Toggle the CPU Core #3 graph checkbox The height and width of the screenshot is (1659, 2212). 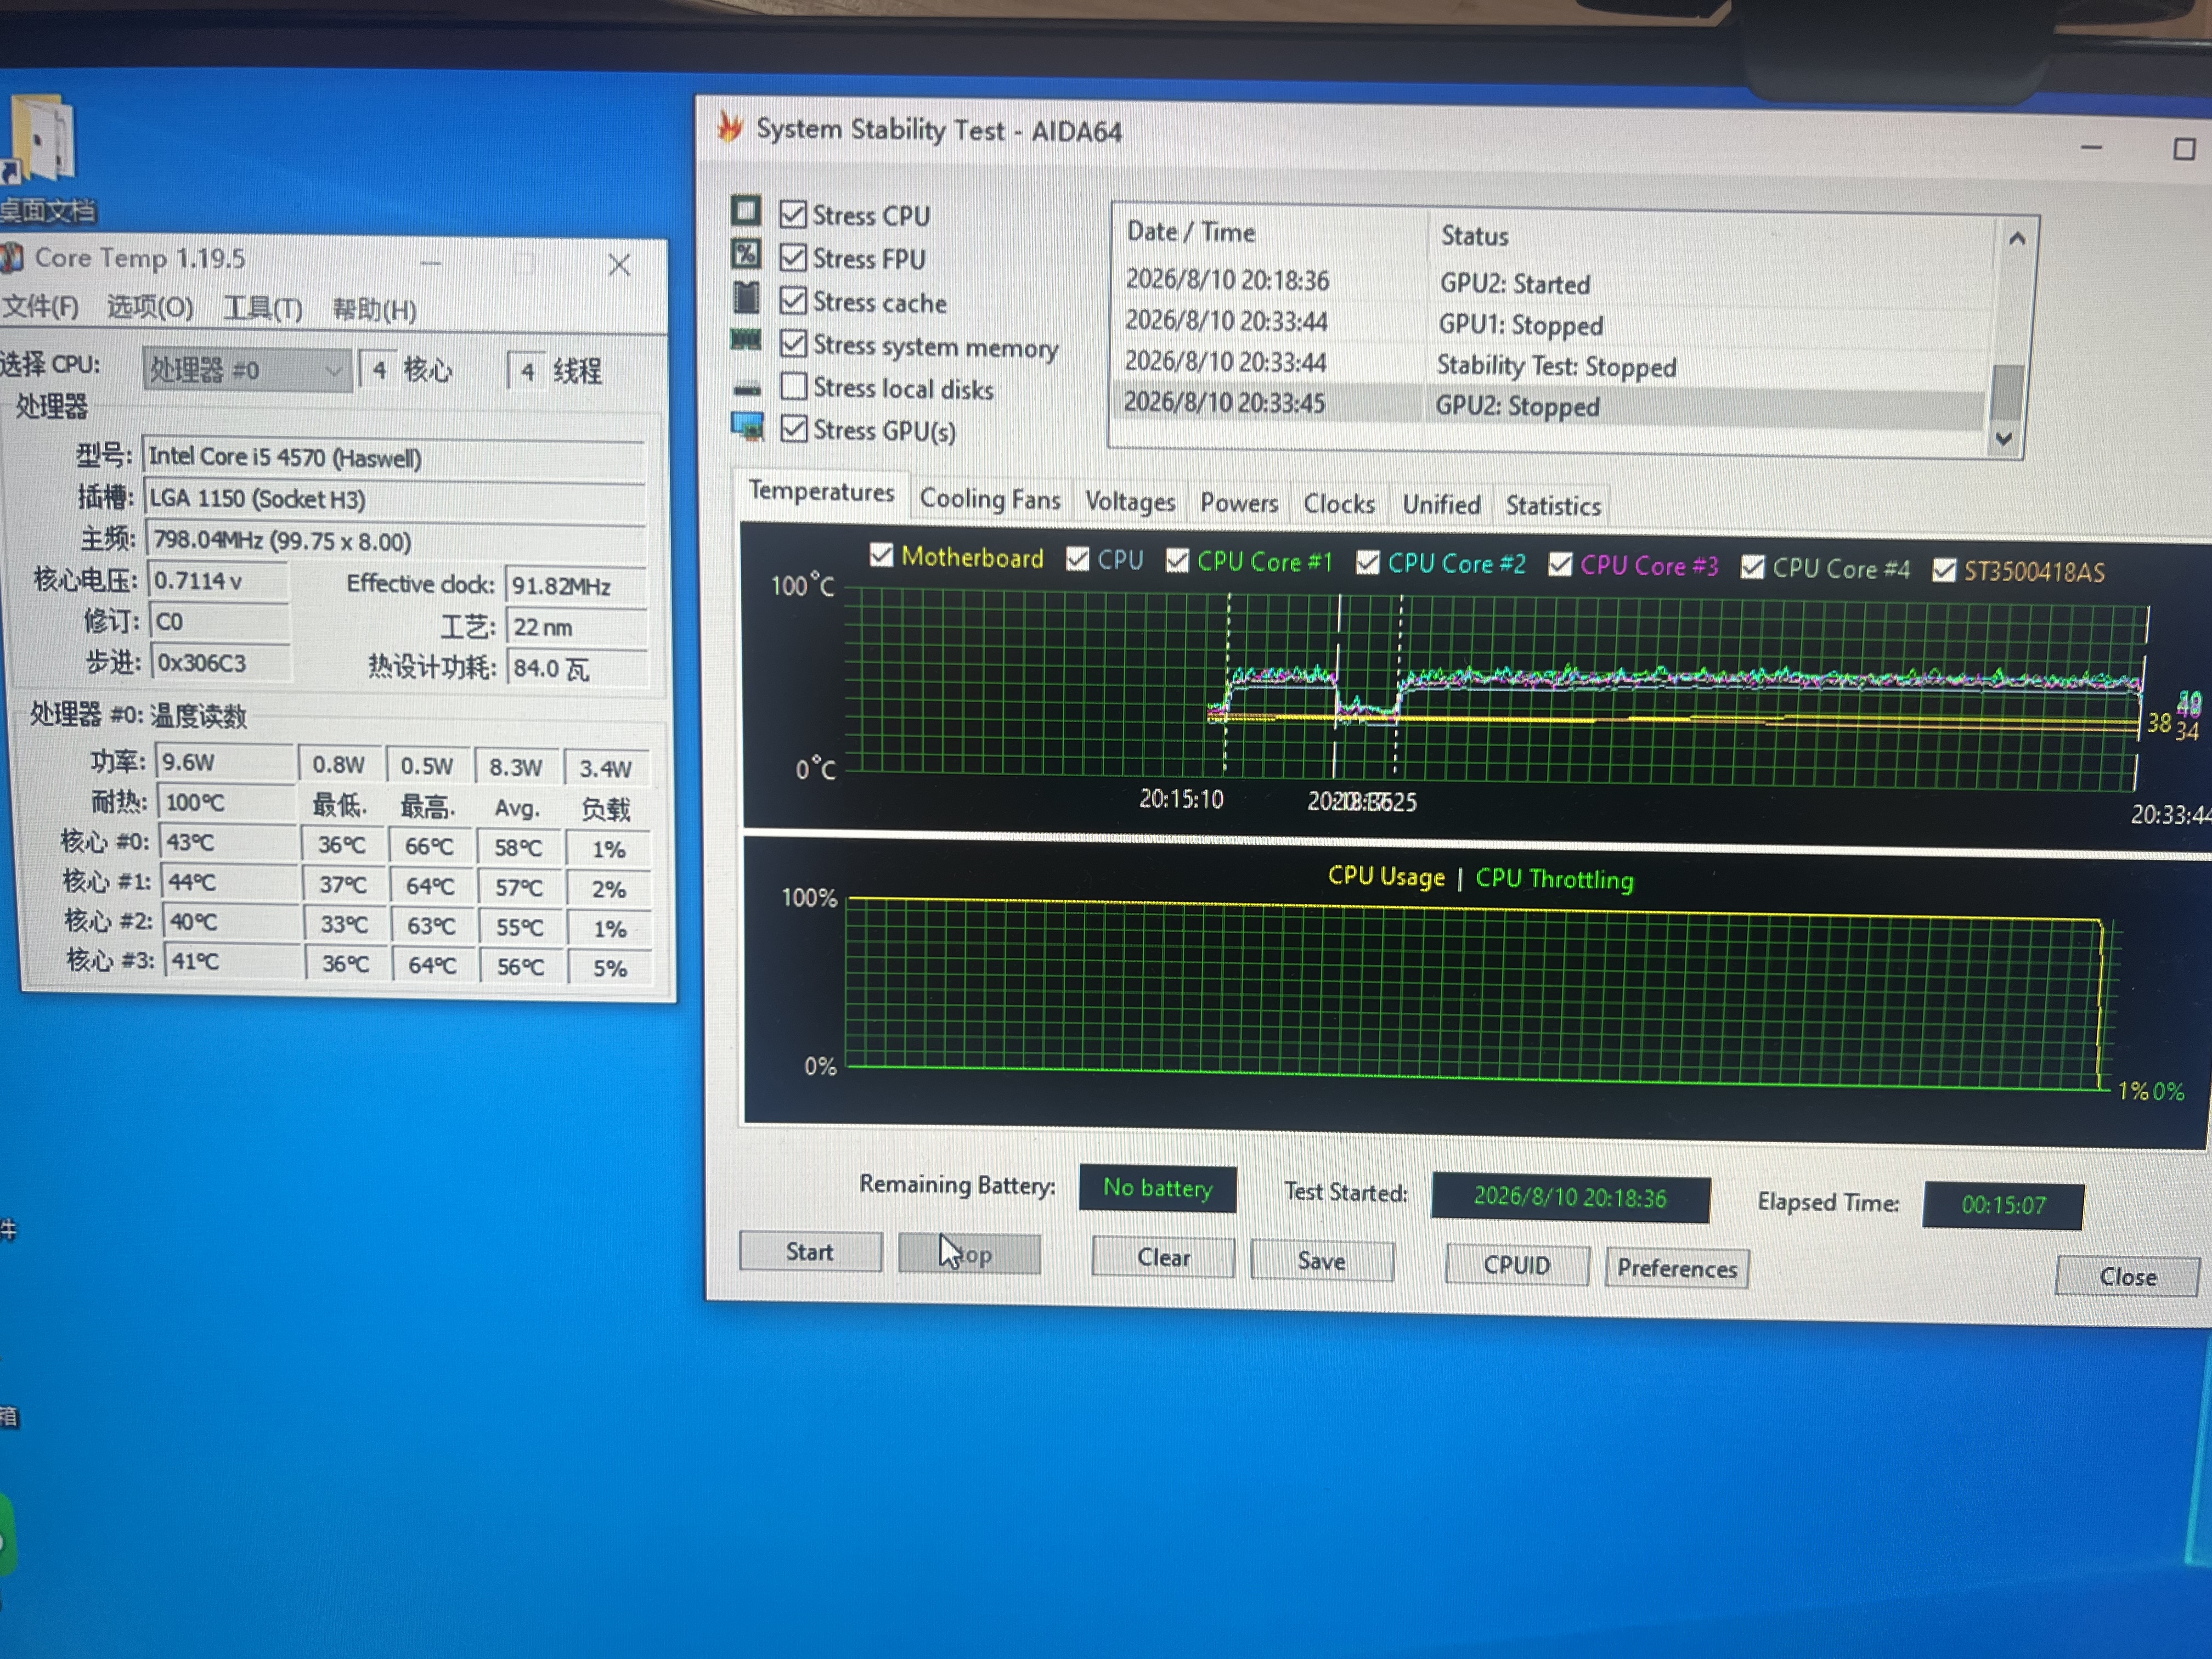click(1560, 565)
